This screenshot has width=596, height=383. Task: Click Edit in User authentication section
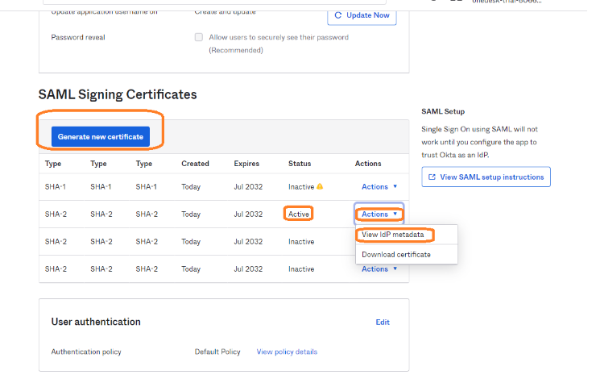pyautogui.click(x=383, y=323)
